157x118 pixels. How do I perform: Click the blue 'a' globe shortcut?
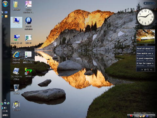coord(28,24)
